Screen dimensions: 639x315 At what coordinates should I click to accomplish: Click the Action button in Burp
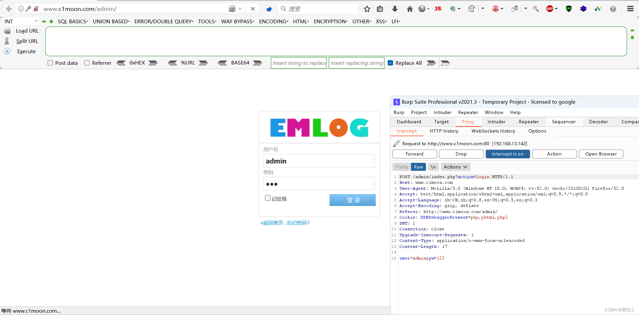point(554,154)
